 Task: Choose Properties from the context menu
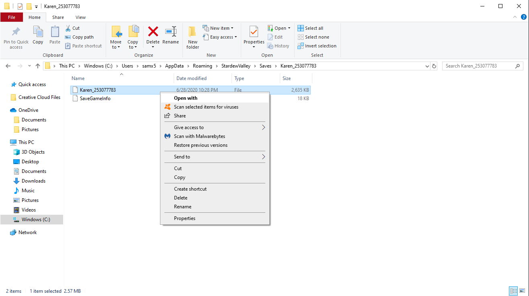coord(215,218)
